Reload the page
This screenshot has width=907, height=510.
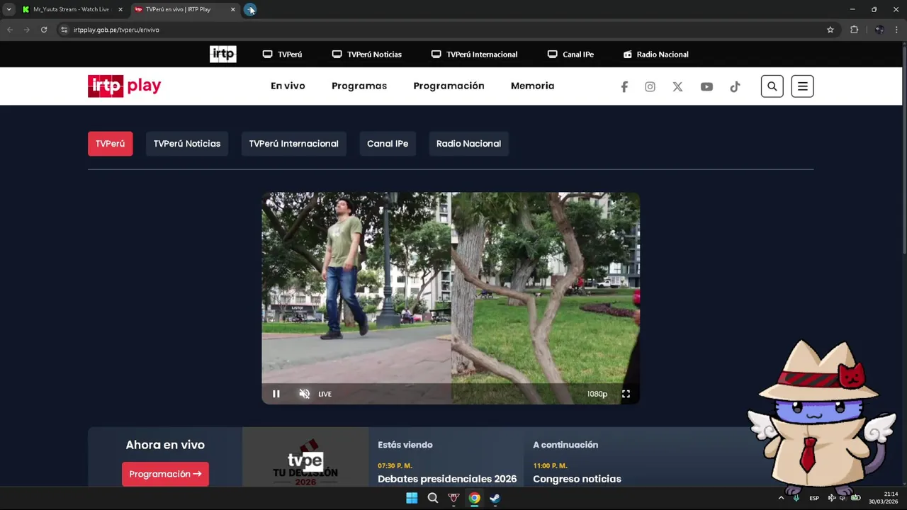pyautogui.click(x=44, y=30)
